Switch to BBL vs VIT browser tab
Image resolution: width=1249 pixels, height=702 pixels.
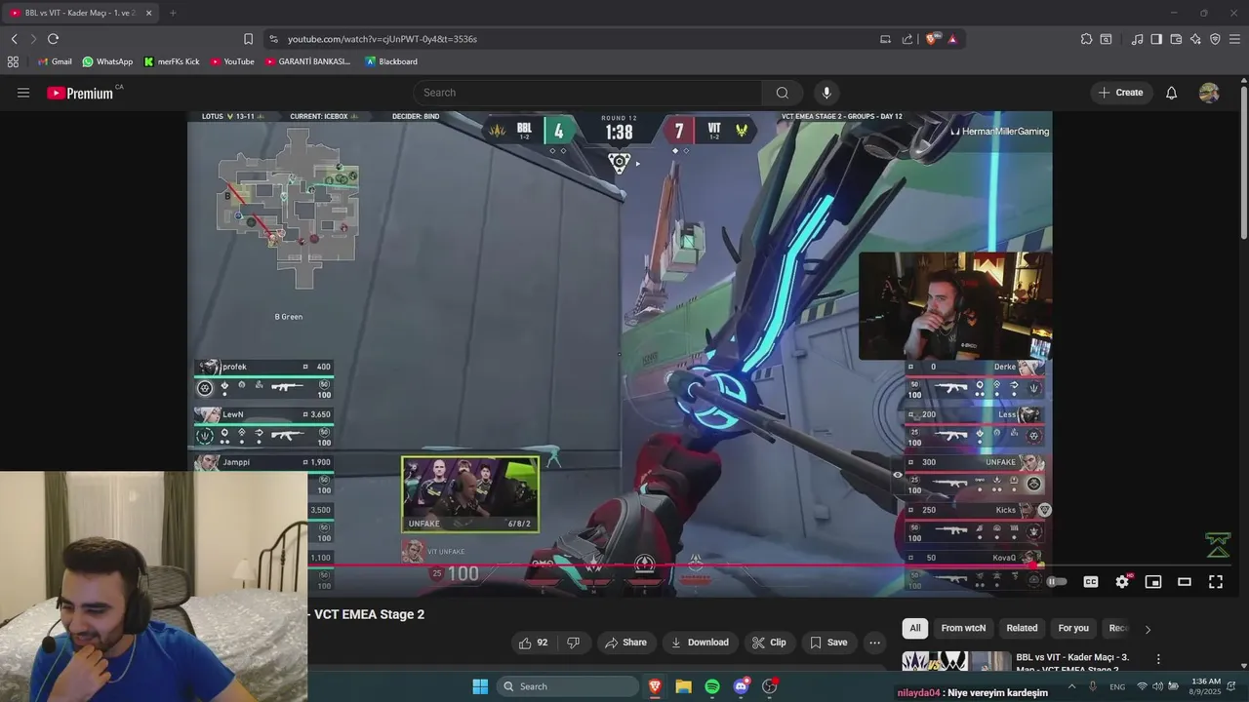point(80,13)
